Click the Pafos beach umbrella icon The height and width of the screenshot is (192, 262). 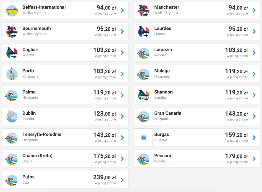click(12, 180)
